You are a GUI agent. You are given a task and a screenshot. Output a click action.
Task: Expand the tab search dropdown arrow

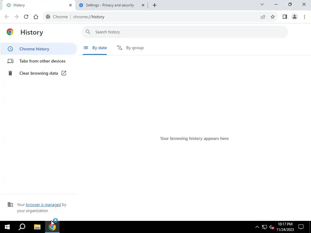click(262, 4)
